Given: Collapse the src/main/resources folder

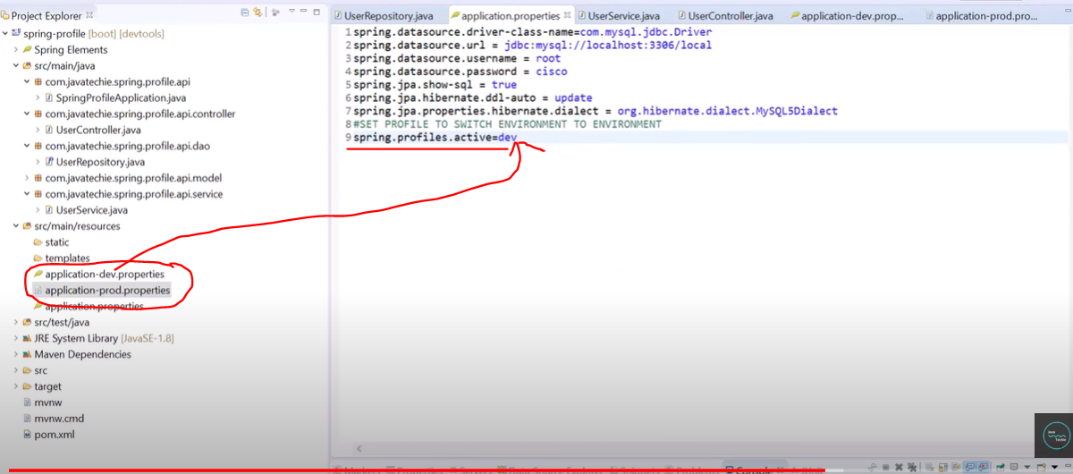Looking at the screenshot, I should tap(15, 226).
